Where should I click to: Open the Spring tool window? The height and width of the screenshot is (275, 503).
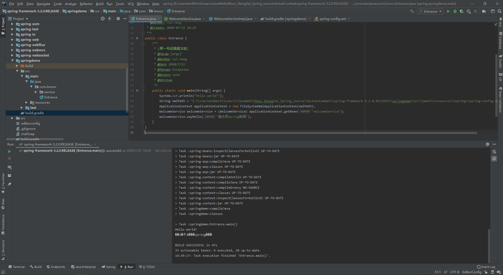coord(108,267)
